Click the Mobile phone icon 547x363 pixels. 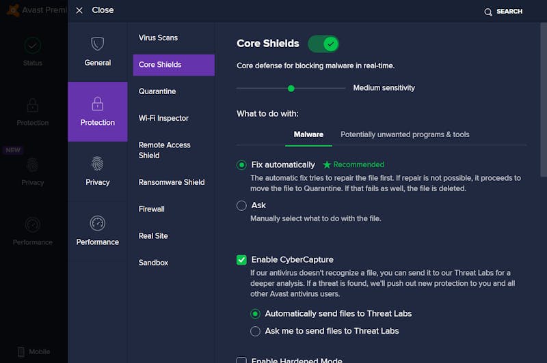(21, 352)
